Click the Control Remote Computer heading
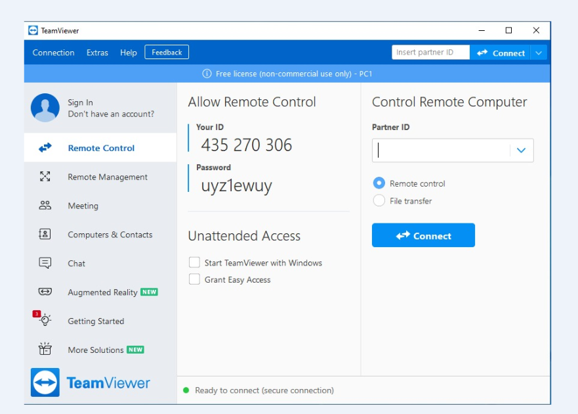This screenshot has width=578, height=414. point(449,102)
